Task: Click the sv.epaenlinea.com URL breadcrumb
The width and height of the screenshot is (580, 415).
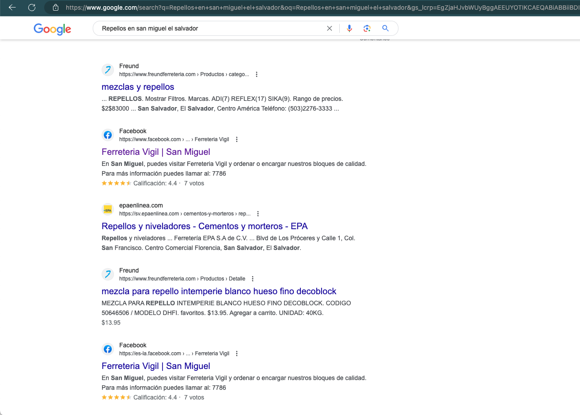Action: (185, 214)
